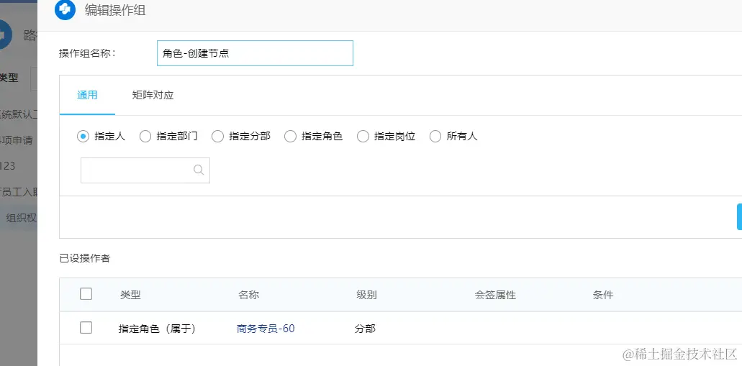Screen dimensions: 742x366
Task: Click the 条件 column header
Action: tap(603, 295)
